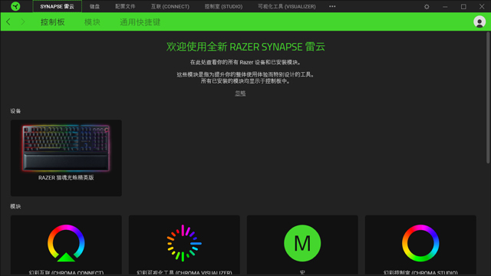The image size is (491, 276).
Task: Minimize the Synapse window
Action: (445, 7)
